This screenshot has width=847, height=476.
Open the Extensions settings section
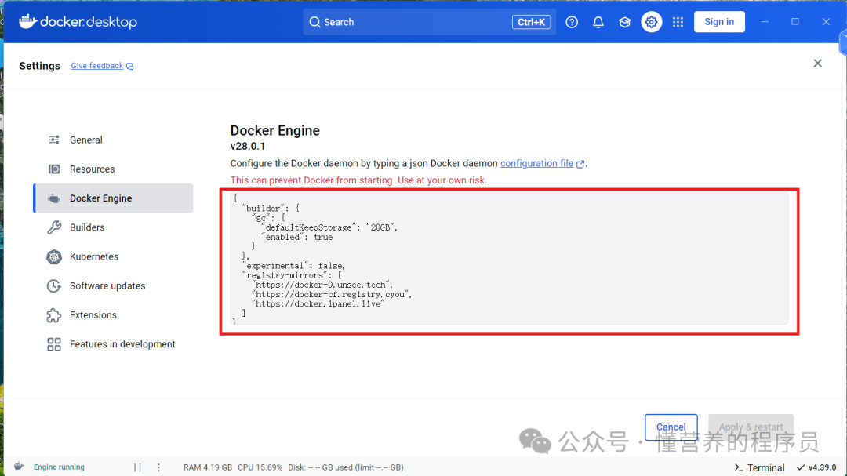[113, 315]
